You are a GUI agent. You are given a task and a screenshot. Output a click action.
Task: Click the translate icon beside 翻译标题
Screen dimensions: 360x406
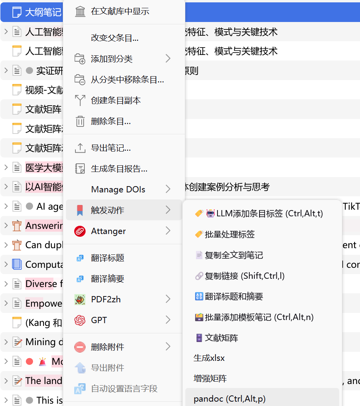click(80, 258)
